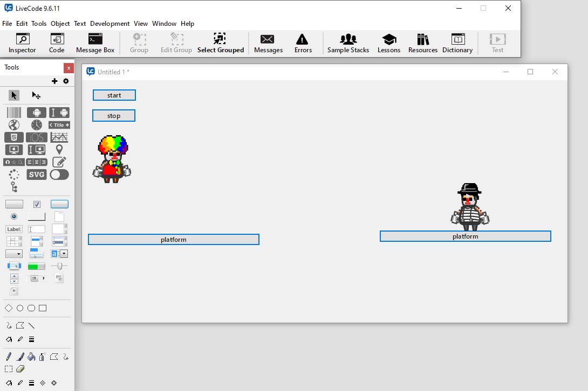
Task: Choose the Line Graph widget
Action: point(59,137)
